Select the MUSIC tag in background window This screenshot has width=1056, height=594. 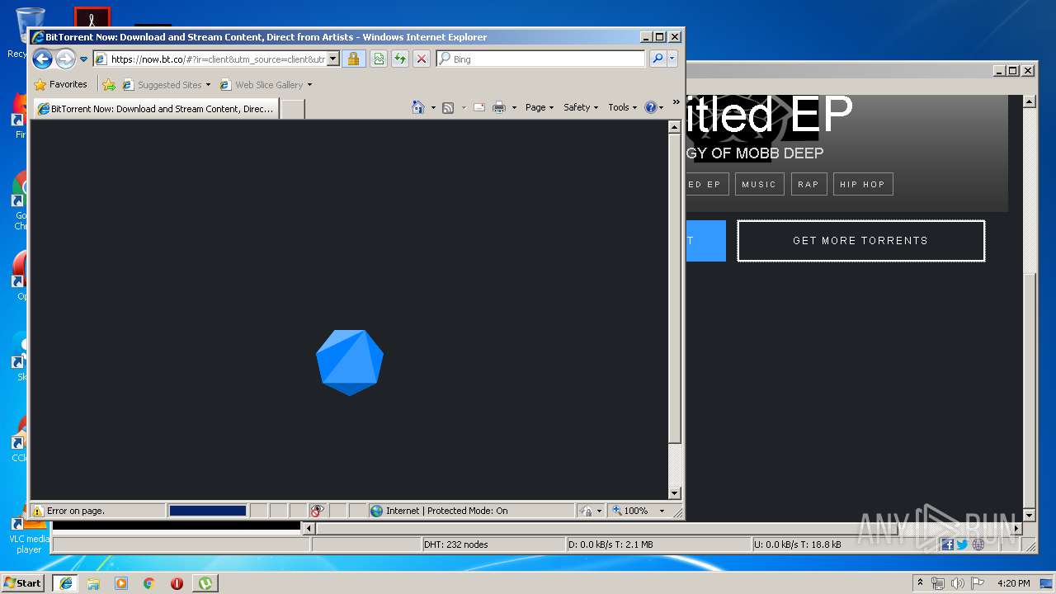pyautogui.click(x=759, y=184)
